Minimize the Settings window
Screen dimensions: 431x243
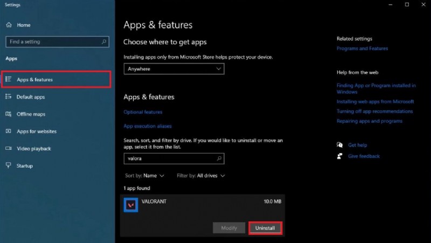coord(390,5)
